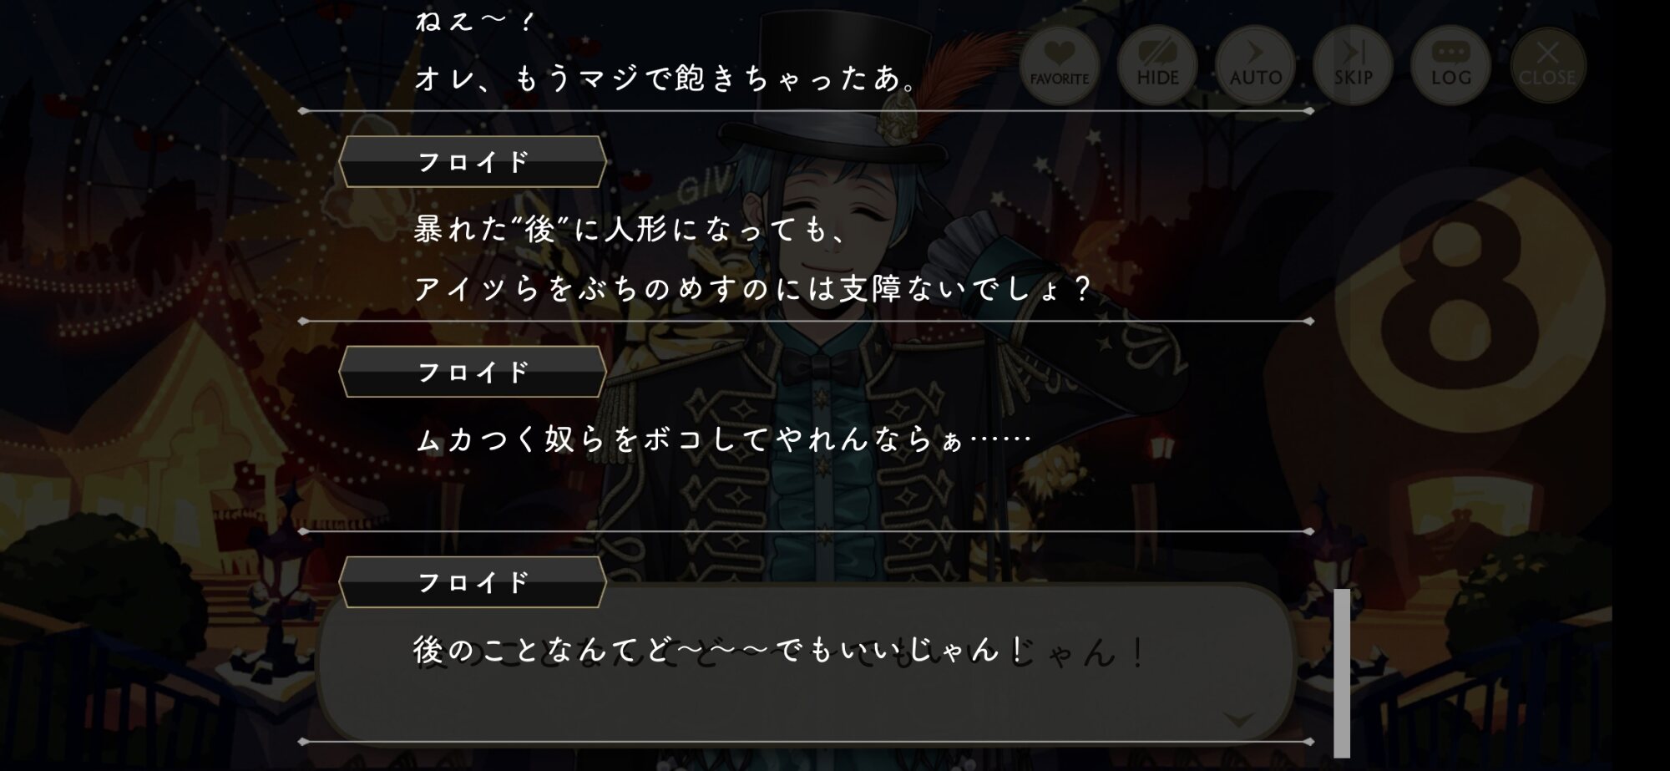
Task: Open the LOG speech-bubble icon
Action: click(1451, 64)
